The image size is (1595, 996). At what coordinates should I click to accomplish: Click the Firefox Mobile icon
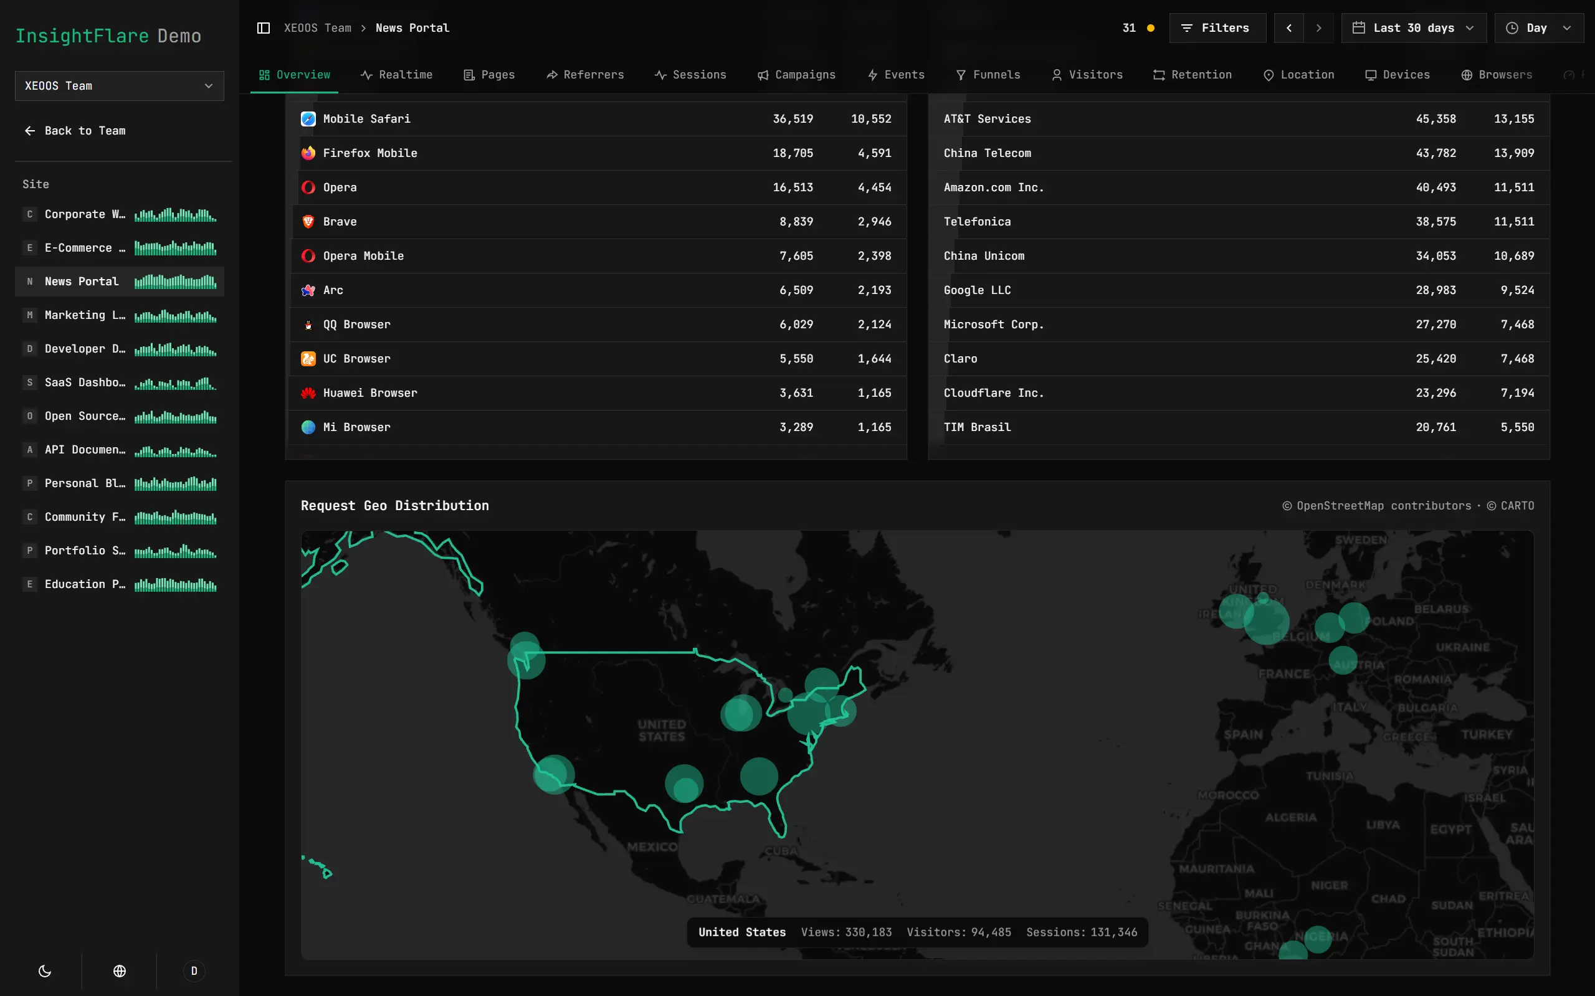[x=308, y=153]
